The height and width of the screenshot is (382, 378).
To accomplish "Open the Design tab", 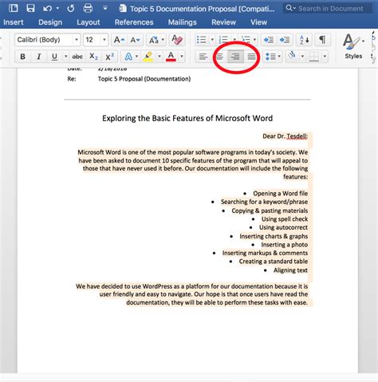I will tap(50, 22).
